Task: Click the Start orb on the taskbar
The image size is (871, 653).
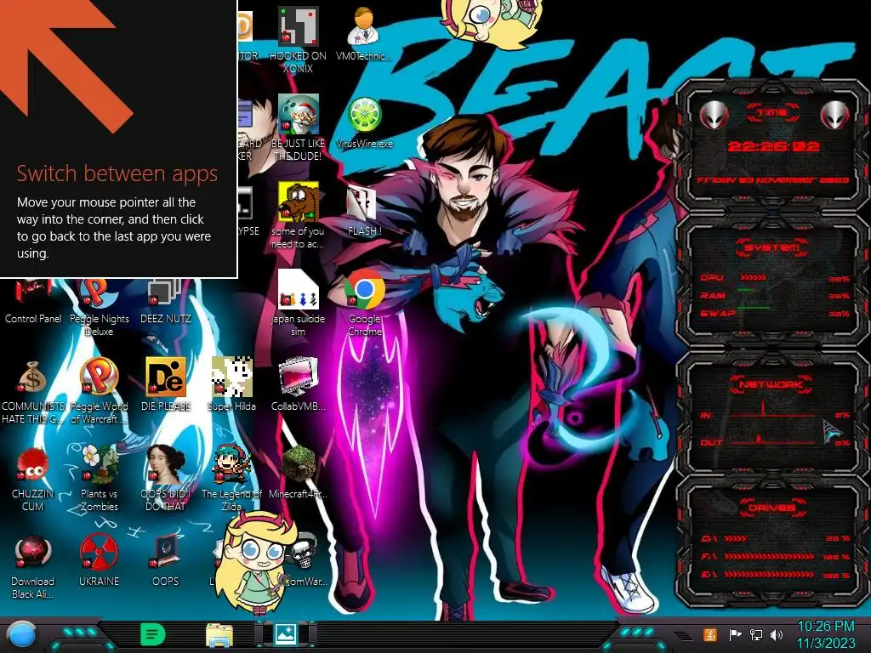Action: click(x=22, y=636)
